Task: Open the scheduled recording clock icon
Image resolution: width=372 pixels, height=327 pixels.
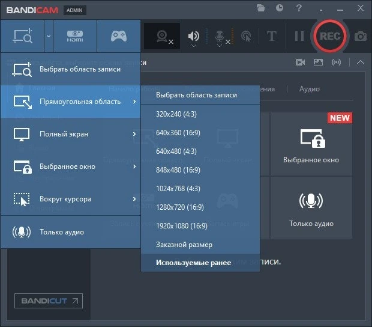Action: pos(280,8)
